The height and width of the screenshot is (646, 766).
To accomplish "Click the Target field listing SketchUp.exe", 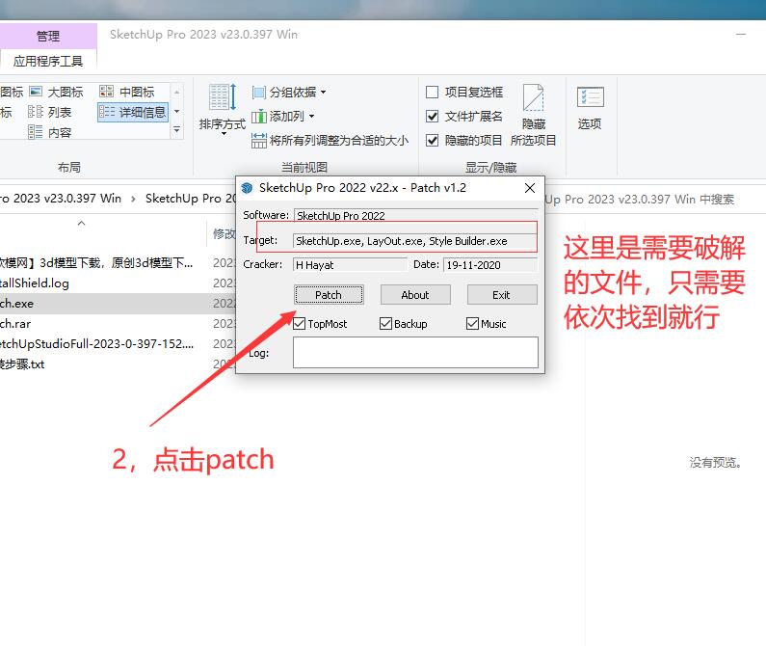I will tap(415, 241).
